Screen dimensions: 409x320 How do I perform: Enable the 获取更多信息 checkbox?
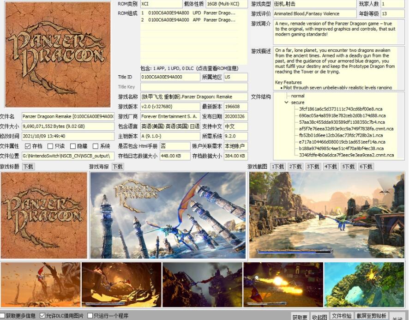[x=3, y=315]
